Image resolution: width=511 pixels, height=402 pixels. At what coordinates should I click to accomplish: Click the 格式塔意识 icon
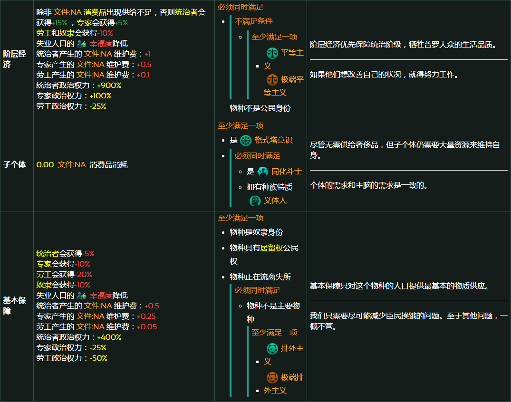click(246, 140)
